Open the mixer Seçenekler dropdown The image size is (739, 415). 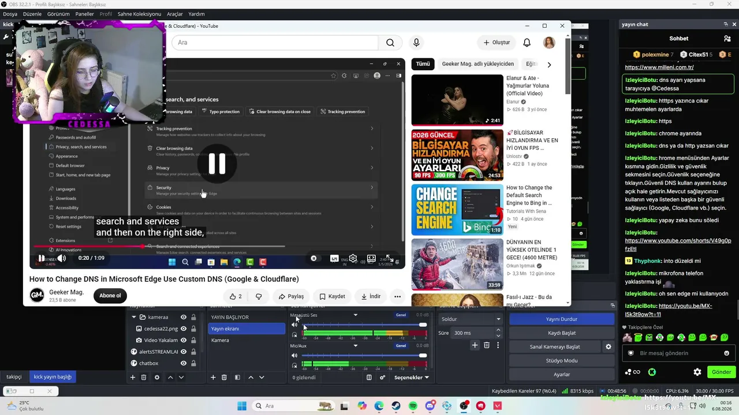[x=411, y=378]
